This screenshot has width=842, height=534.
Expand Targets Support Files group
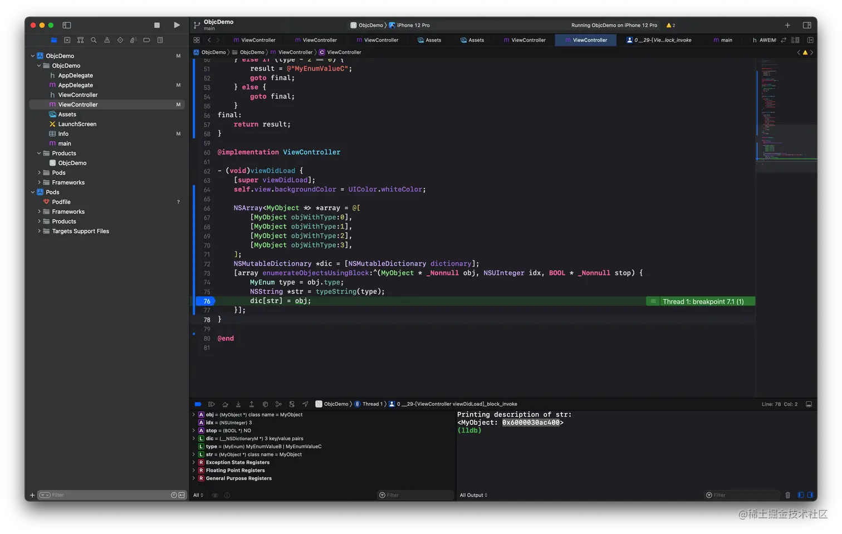click(x=39, y=231)
